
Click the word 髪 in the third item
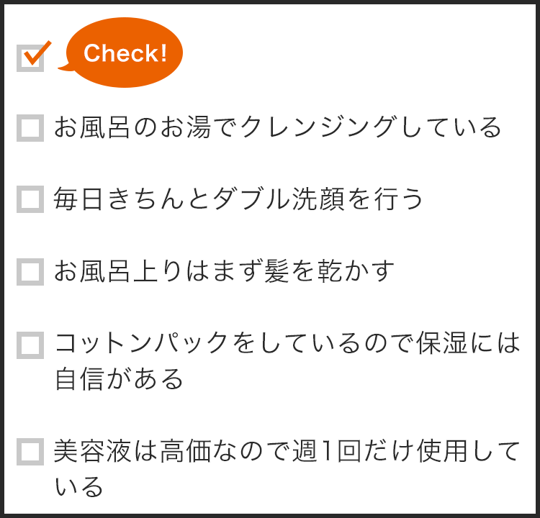tap(277, 271)
